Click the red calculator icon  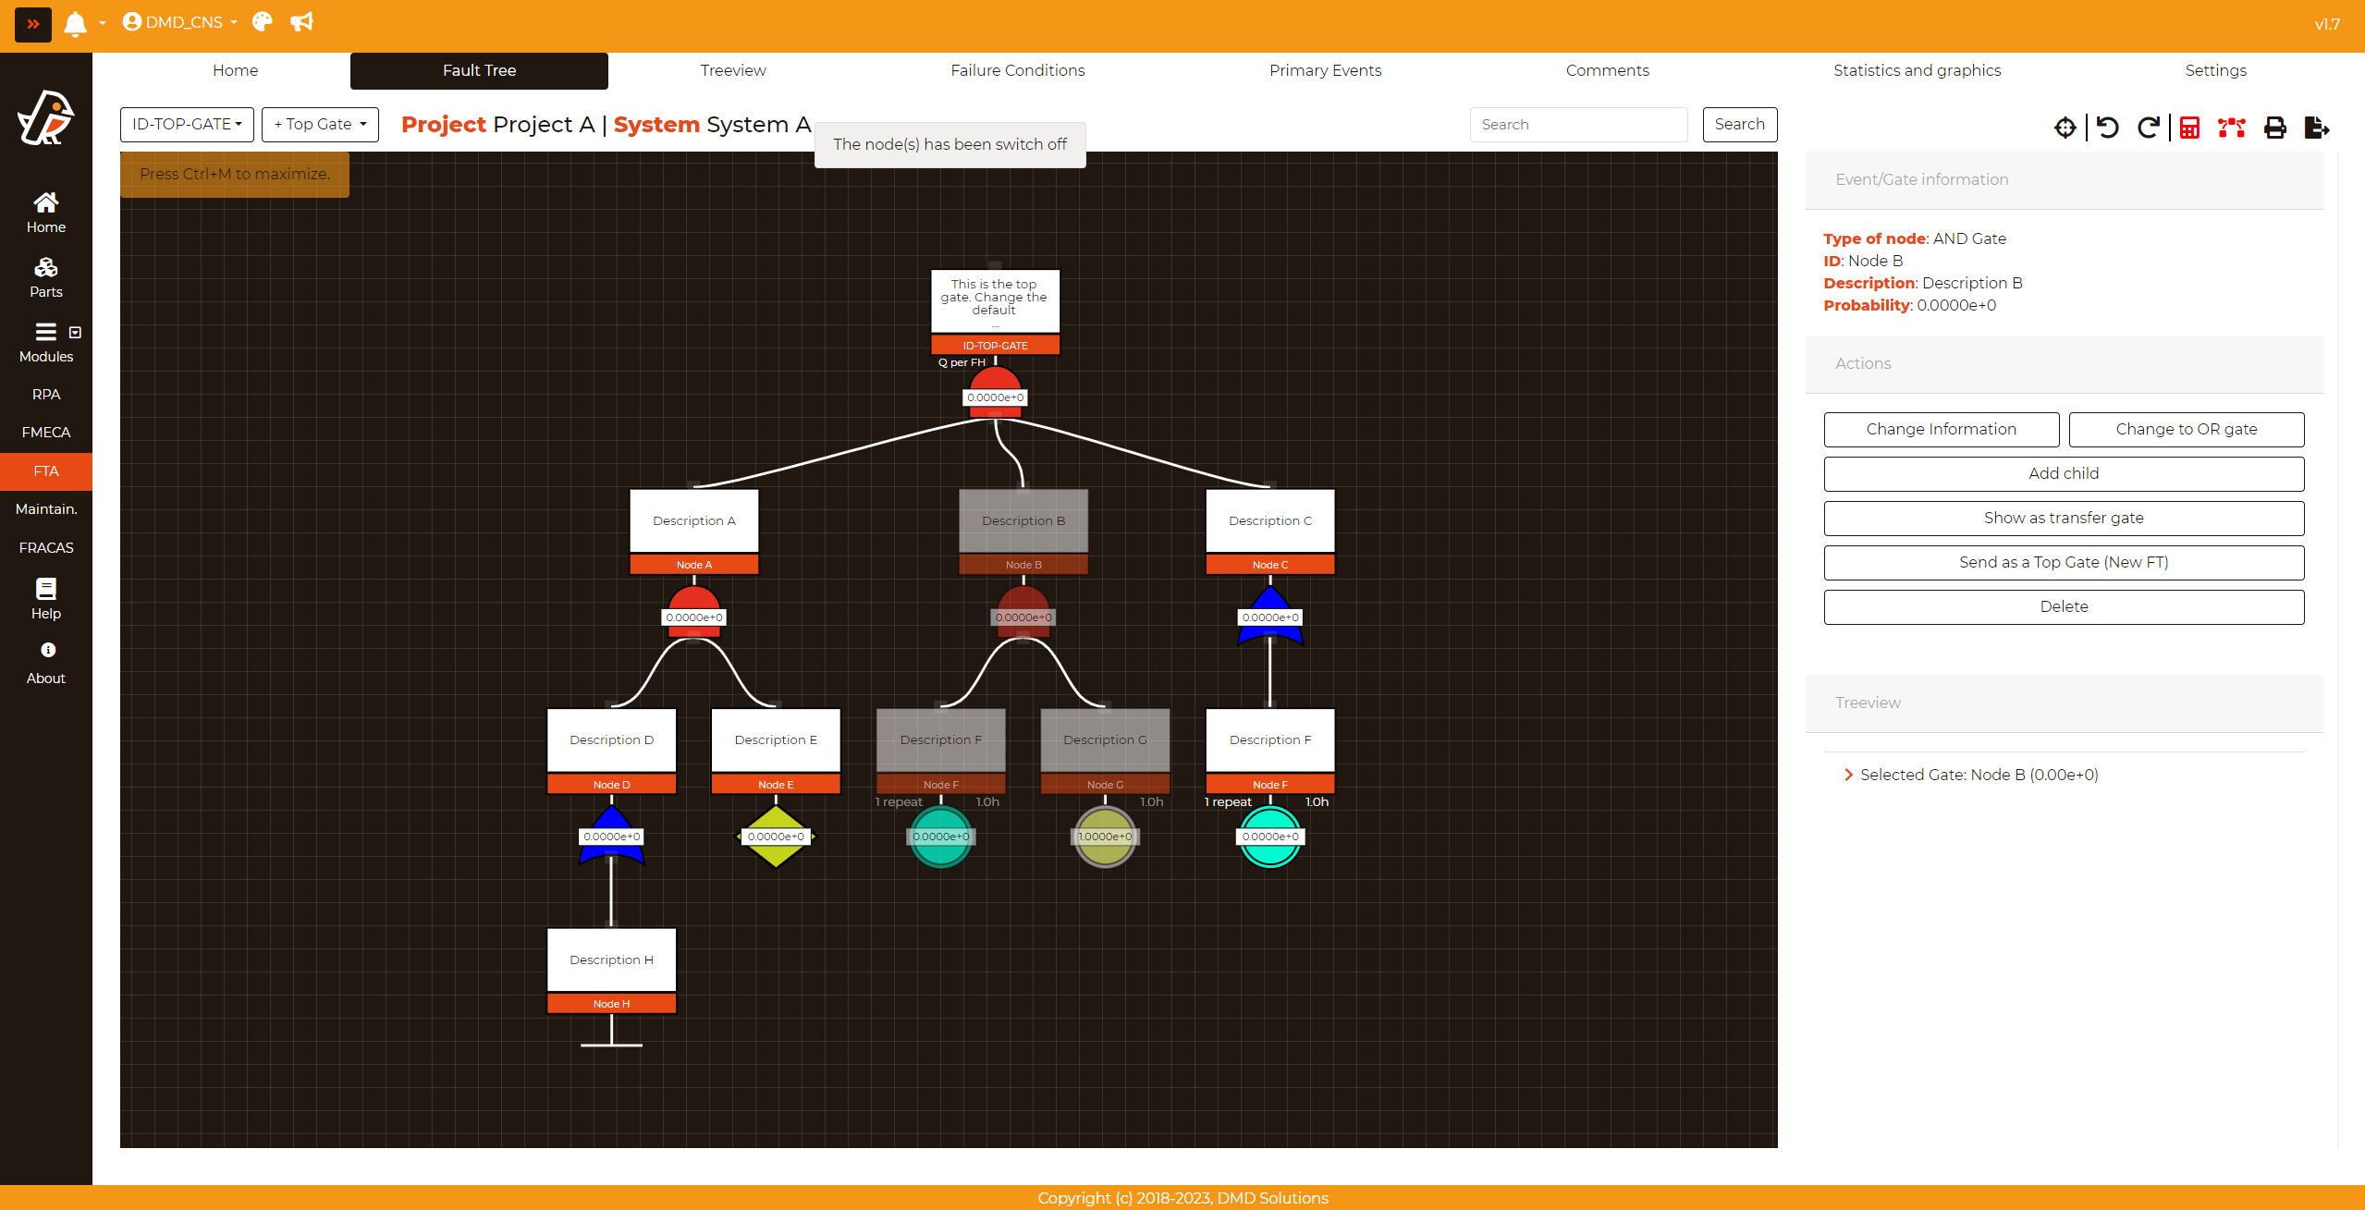pos(2189,128)
